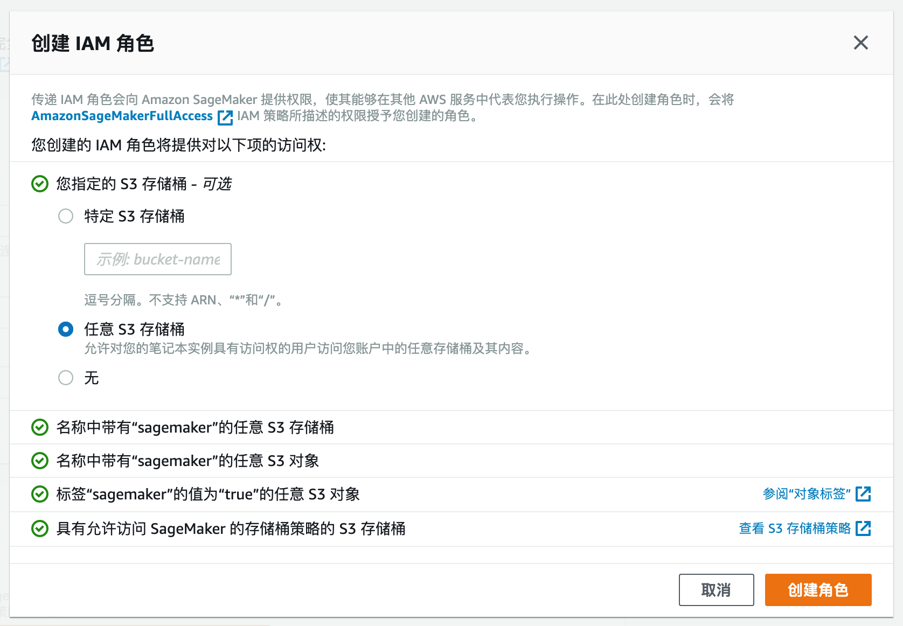Click external link icon after AmazonSageMakerFullAccess
The width and height of the screenshot is (903, 626).
pyautogui.click(x=225, y=117)
